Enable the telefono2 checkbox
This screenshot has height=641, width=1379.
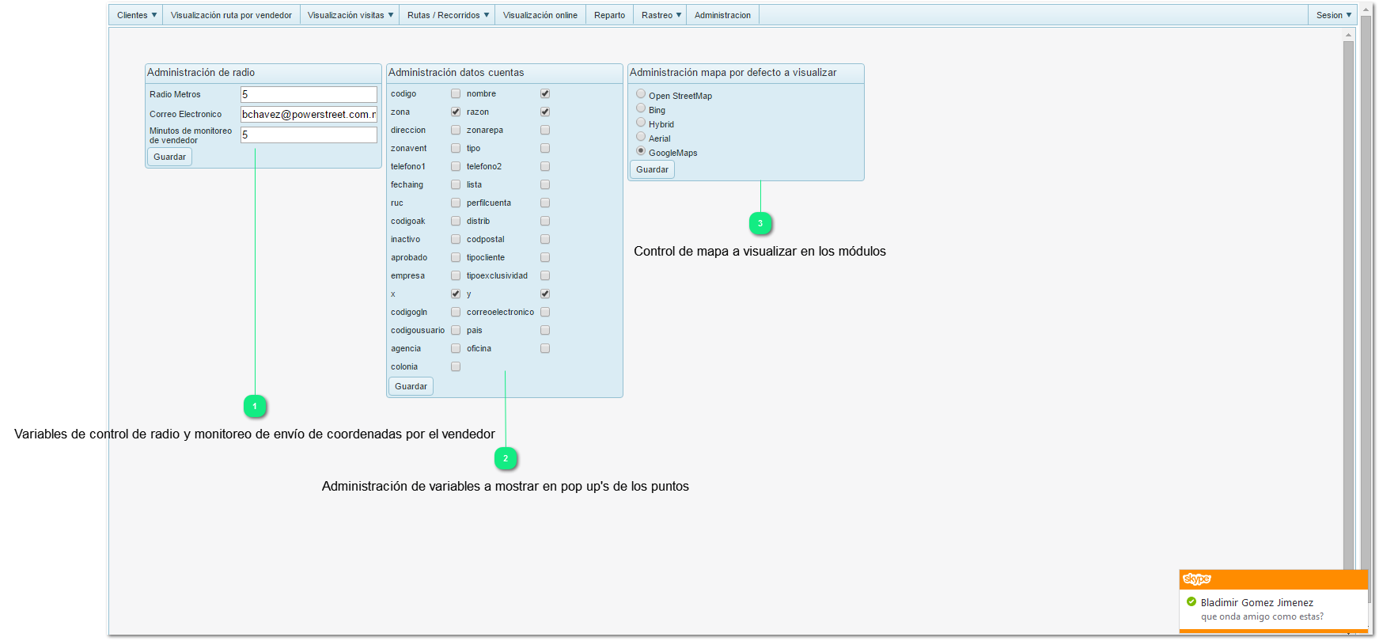coord(545,166)
